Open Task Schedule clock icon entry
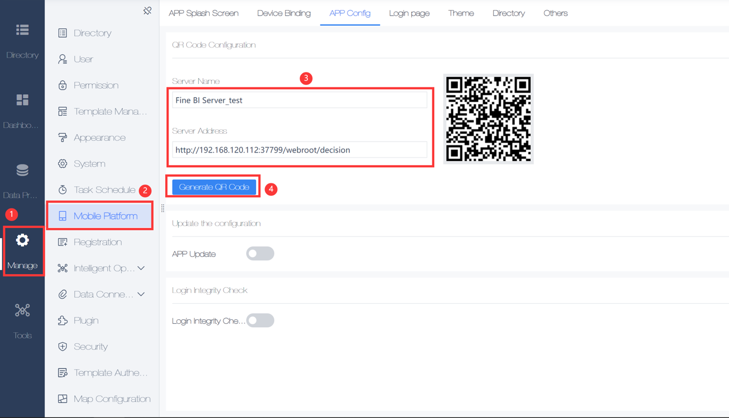The width and height of the screenshot is (729, 418). tap(63, 190)
